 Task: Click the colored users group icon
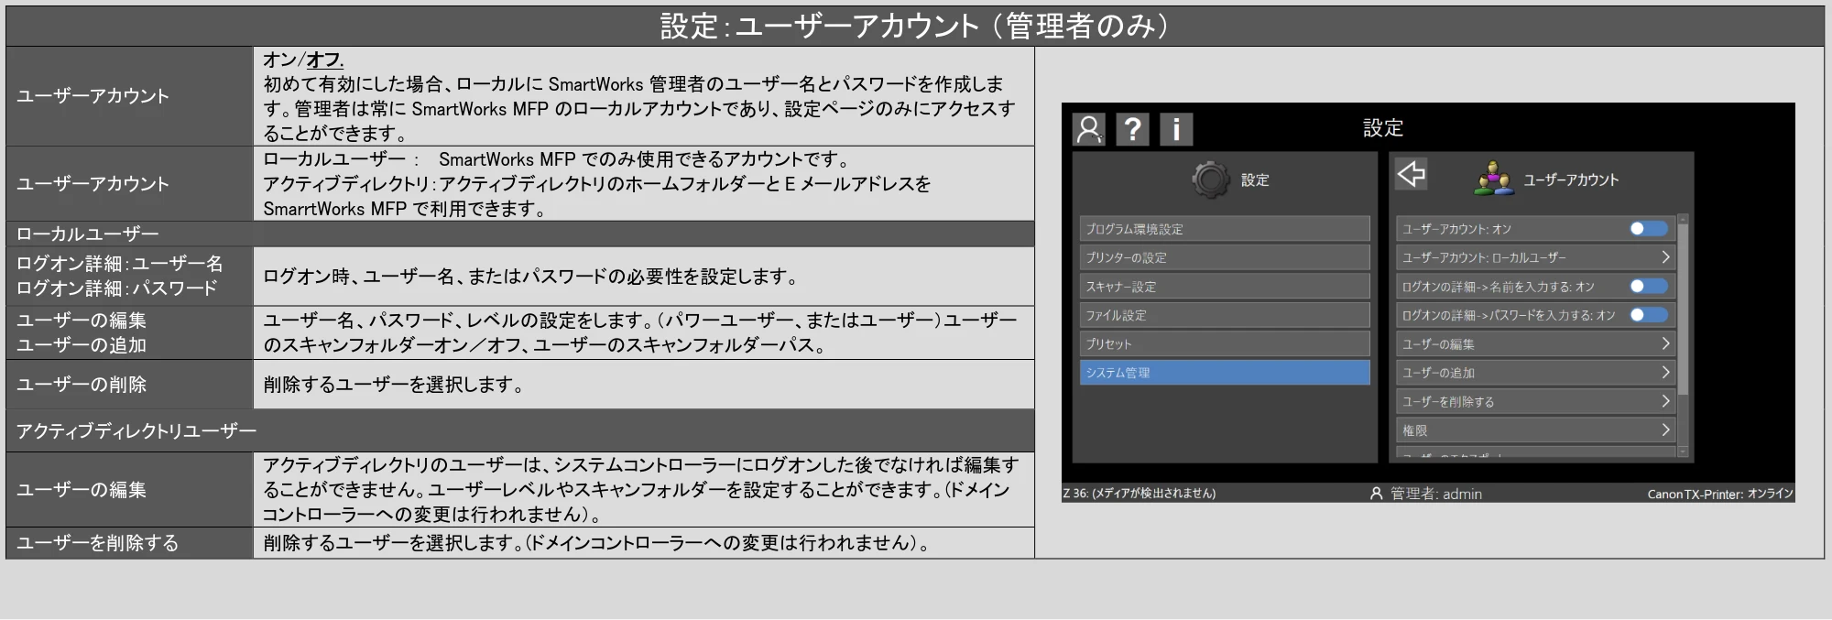[1493, 179]
